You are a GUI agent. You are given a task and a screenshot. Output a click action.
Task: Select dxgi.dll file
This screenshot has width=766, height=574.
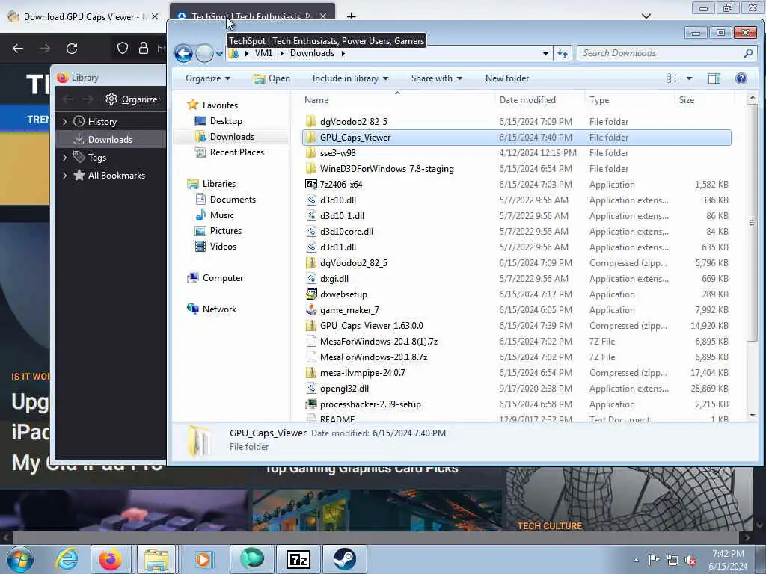point(334,279)
